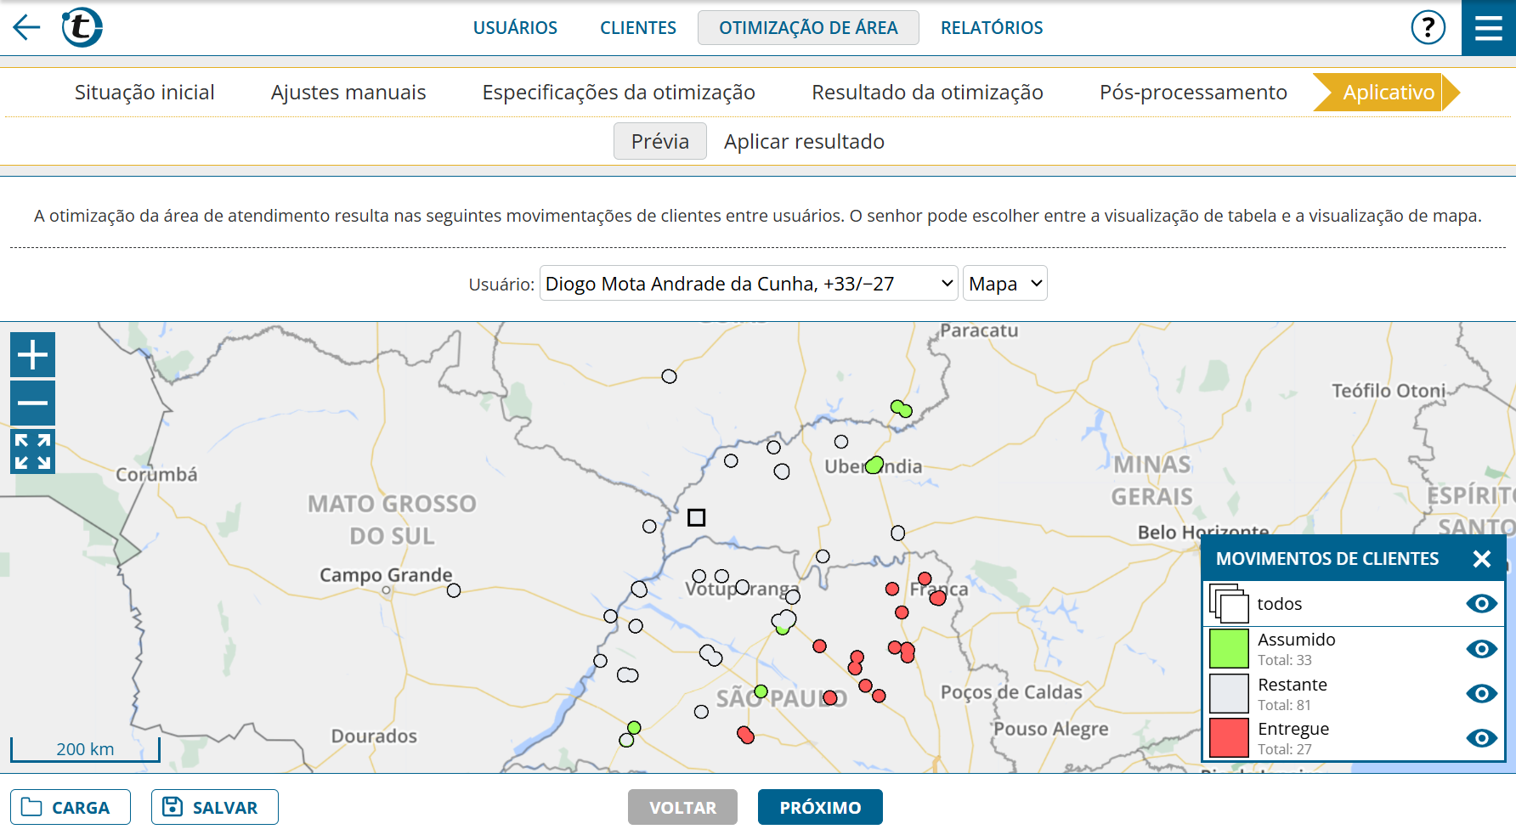
Task: Go to Resultado da otimização step
Action: [927, 93]
